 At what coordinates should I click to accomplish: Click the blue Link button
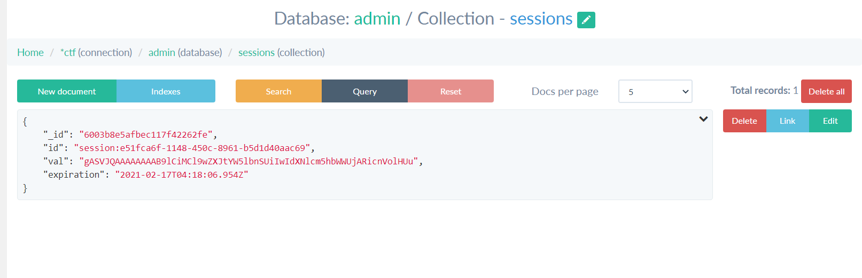[787, 121]
